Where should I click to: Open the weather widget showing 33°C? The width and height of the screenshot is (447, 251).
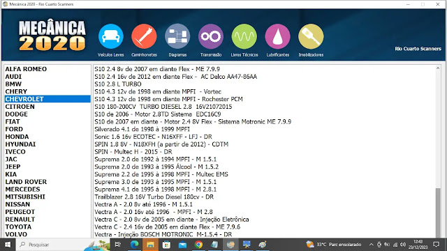click(334, 245)
